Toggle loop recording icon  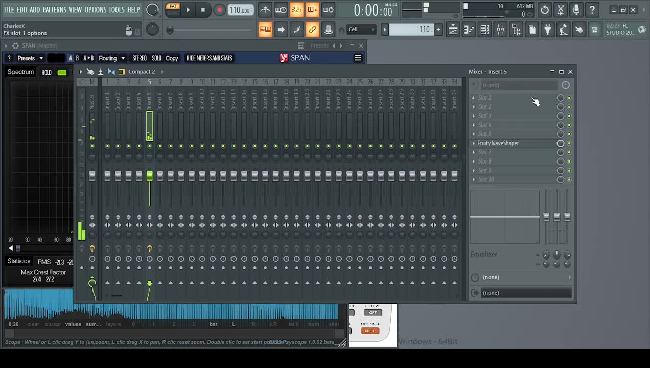329,10
